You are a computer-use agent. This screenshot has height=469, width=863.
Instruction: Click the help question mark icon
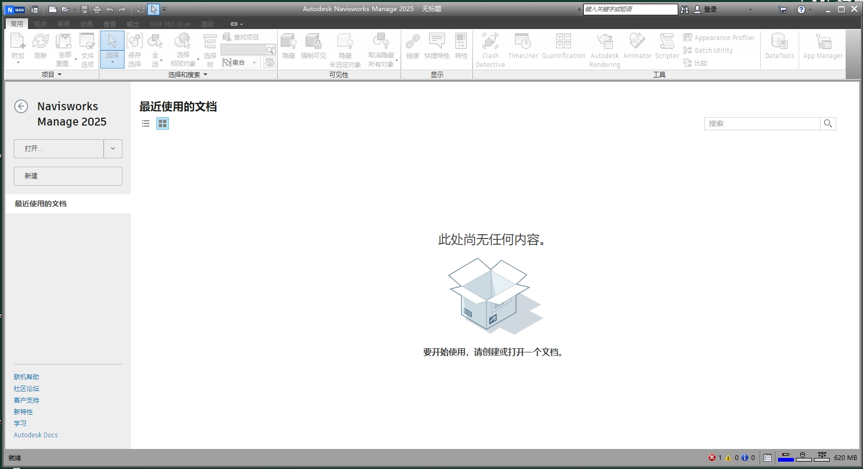pyautogui.click(x=801, y=9)
